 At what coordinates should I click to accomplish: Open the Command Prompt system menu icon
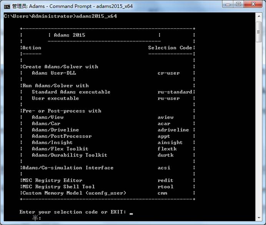7,7
